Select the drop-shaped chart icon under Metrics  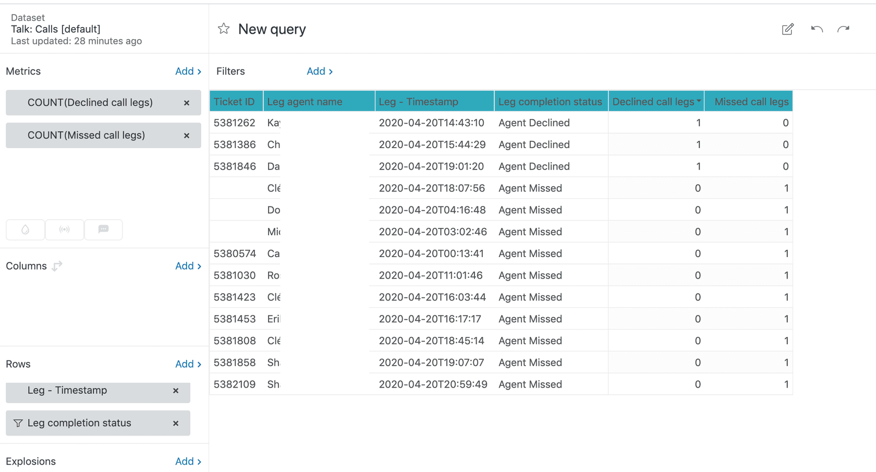25,229
